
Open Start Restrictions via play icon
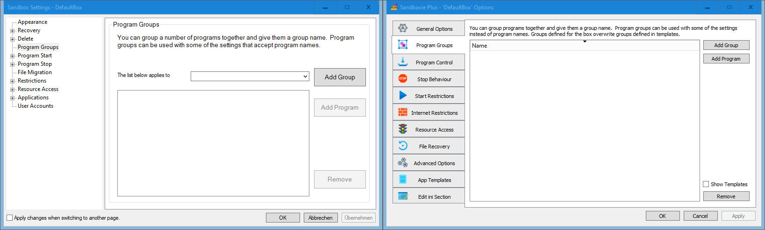[403, 96]
